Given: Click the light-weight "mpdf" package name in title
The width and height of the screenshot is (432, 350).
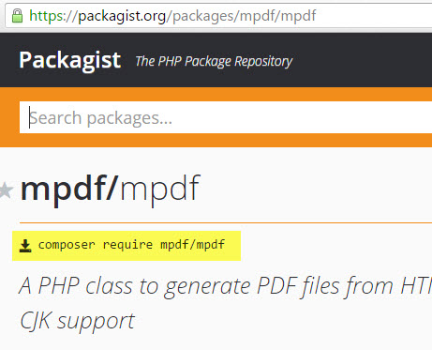Looking at the screenshot, I should click(159, 190).
